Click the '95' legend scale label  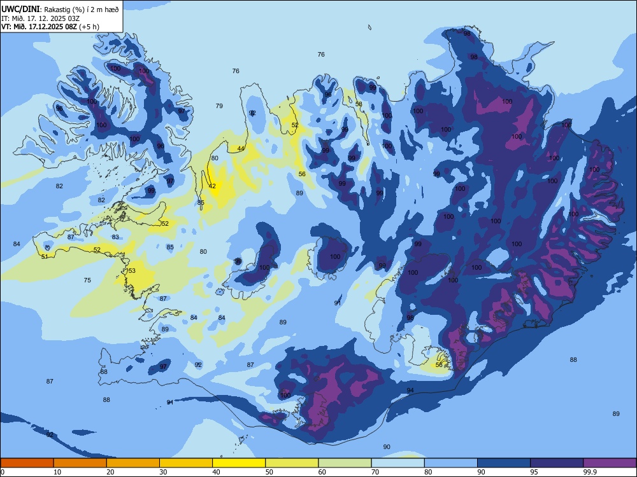534,472
